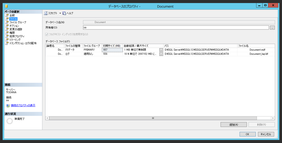Screen dimensions: 282x143
Task: Open トランザクション ログの配布 page
Action: (x=23, y=43)
